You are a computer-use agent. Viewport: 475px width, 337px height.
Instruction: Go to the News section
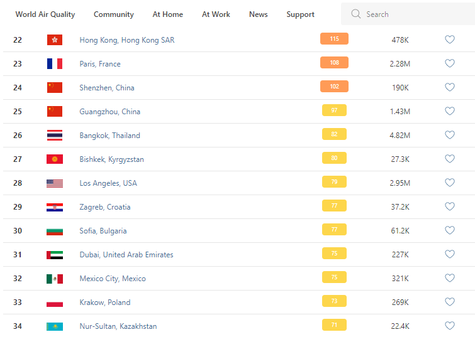coord(258,14)
